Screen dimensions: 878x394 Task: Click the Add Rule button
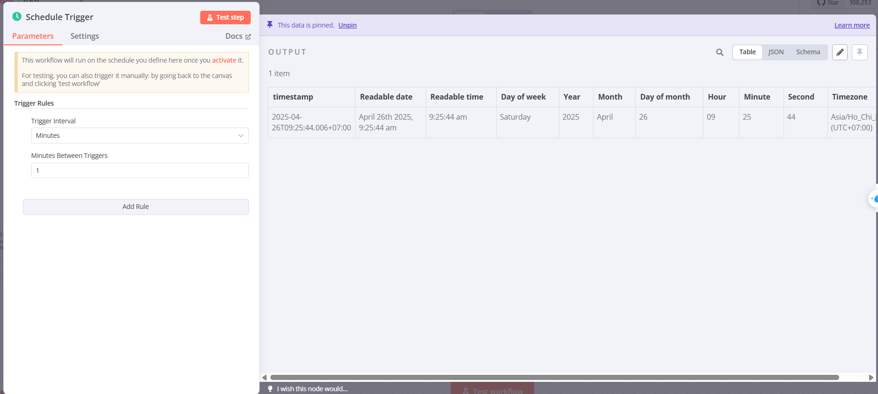coord(136,207)
